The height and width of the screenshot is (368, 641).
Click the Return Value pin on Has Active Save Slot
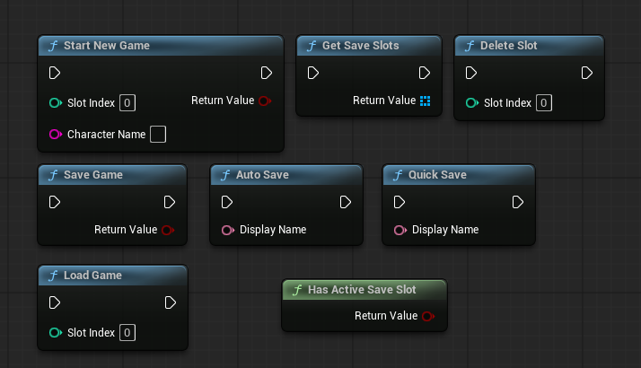[x=428, y=316]
